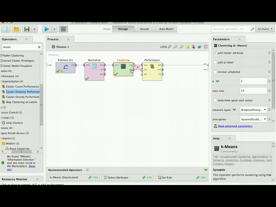Open the Auto Model view

(x=166, y=29)
